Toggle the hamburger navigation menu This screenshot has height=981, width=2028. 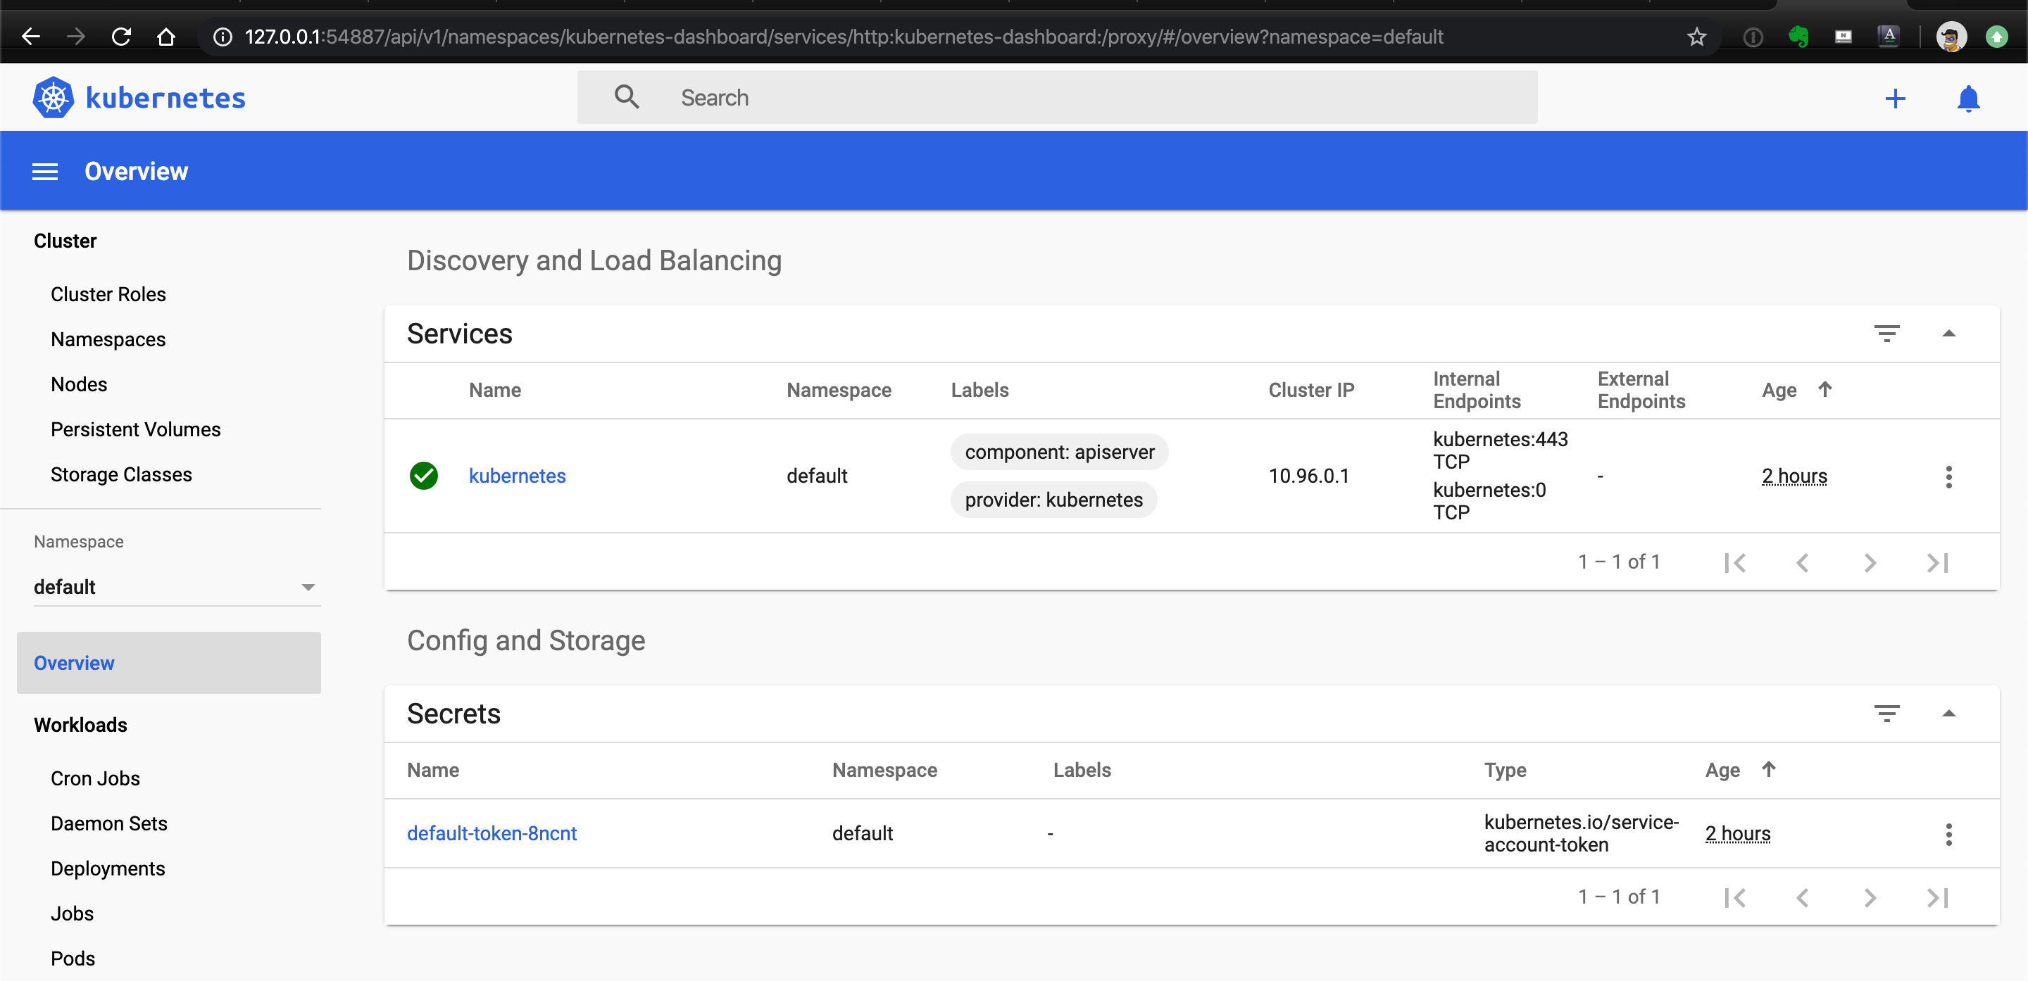45,172
